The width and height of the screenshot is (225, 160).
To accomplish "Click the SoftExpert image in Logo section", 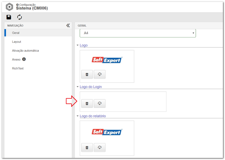I will (107, 60).
